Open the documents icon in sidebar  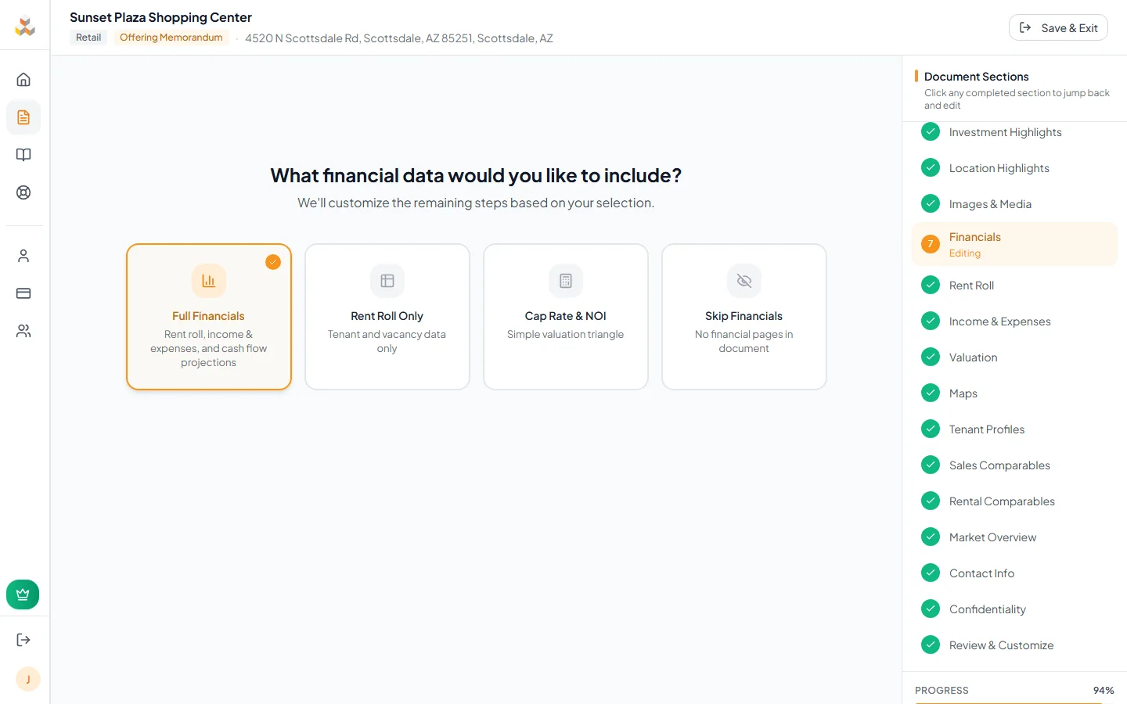point(23,117)
